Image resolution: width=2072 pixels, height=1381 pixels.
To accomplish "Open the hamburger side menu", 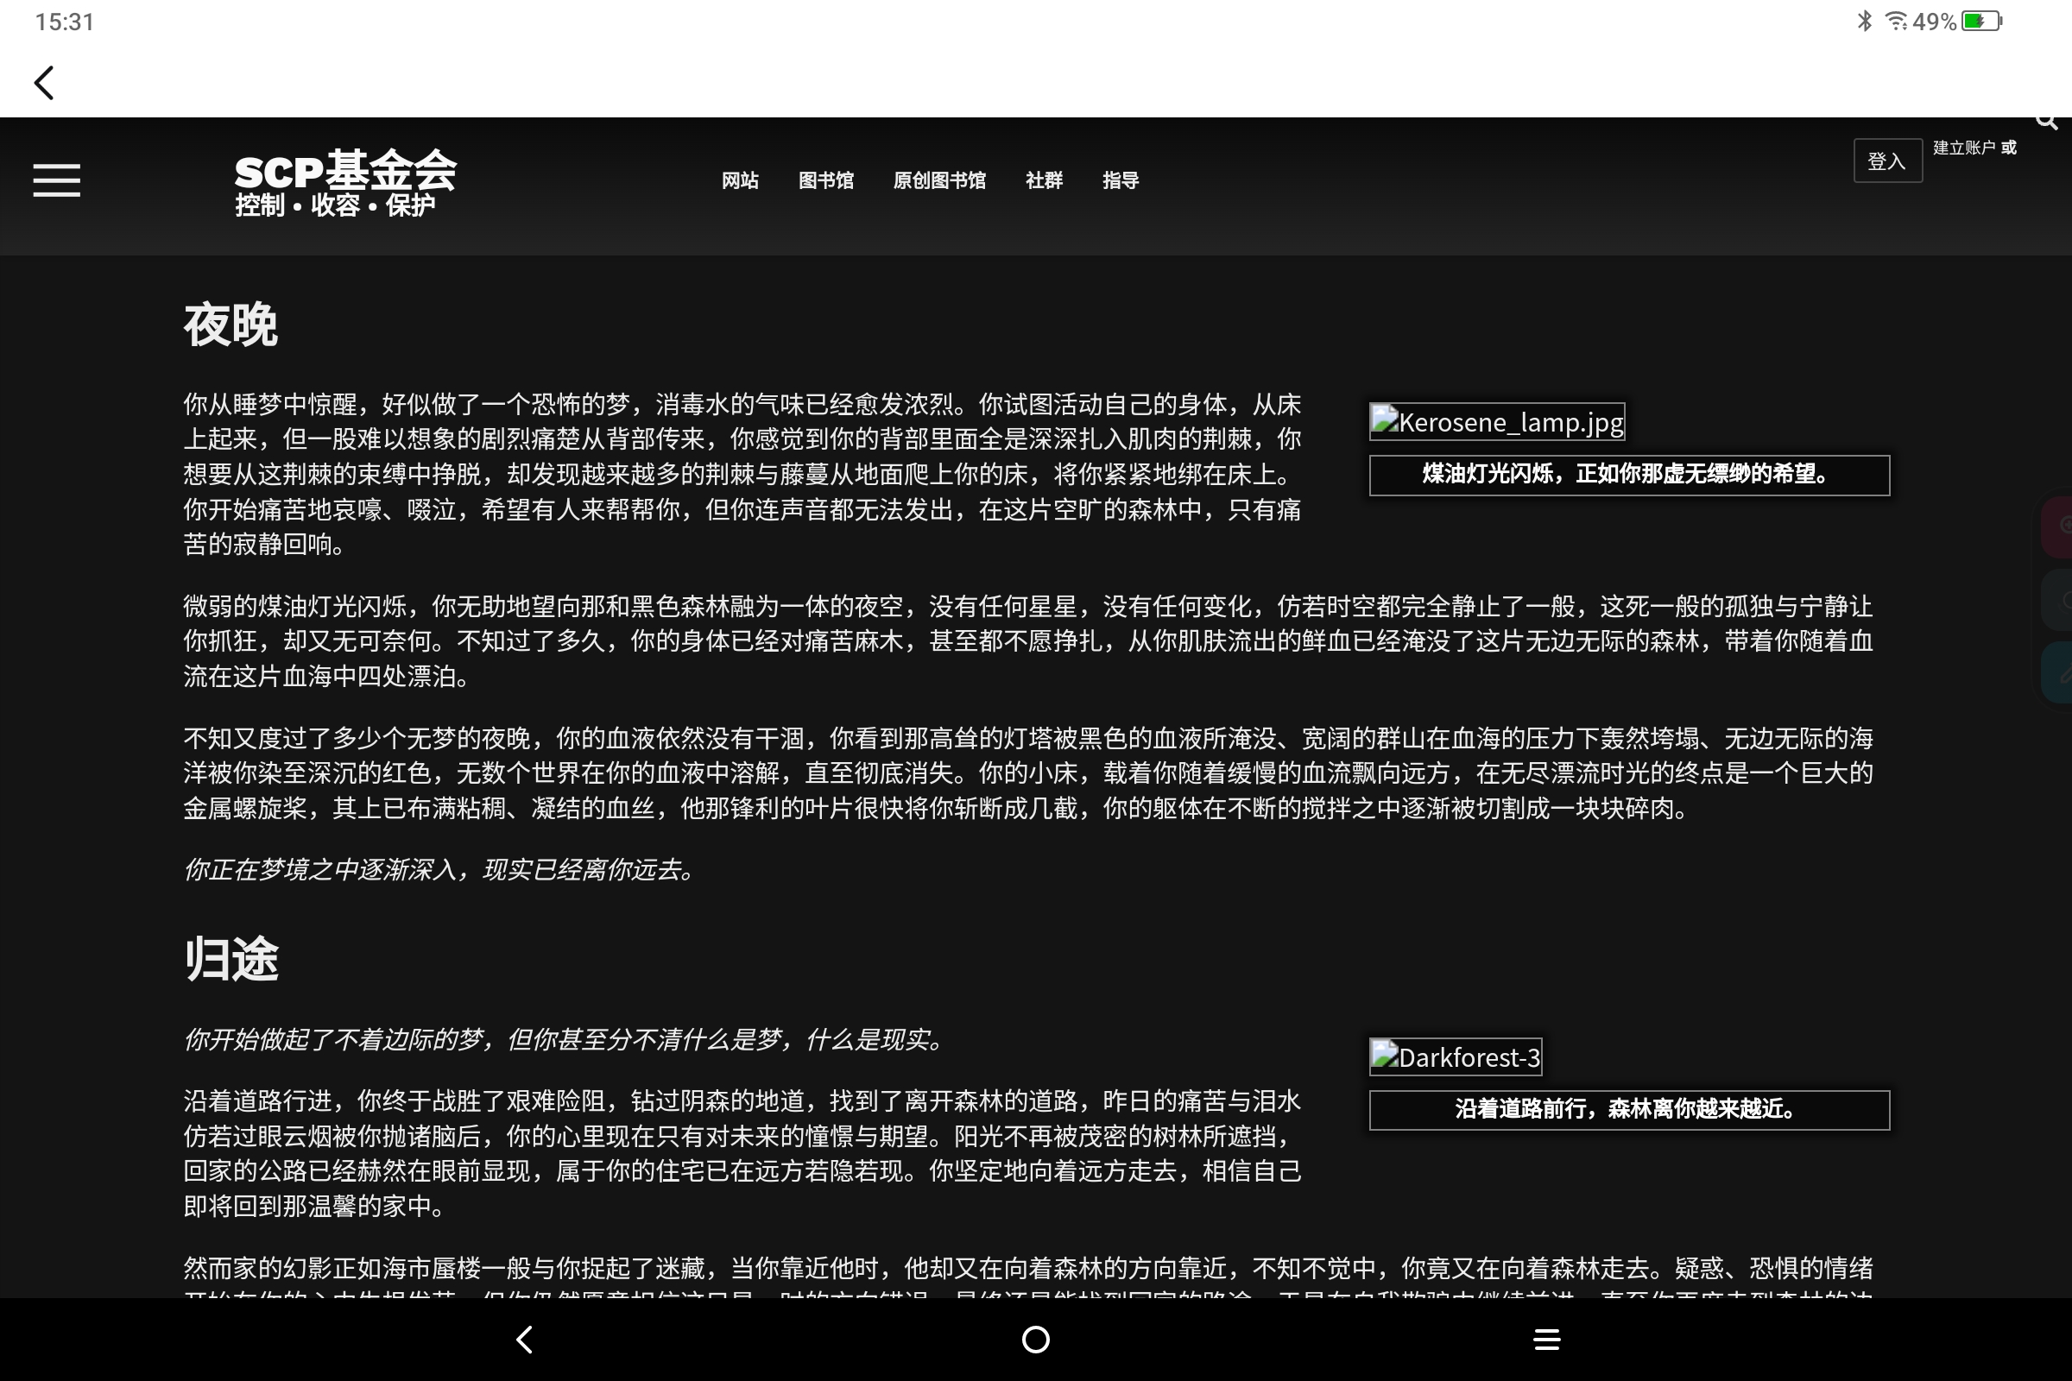I will 56,180.
